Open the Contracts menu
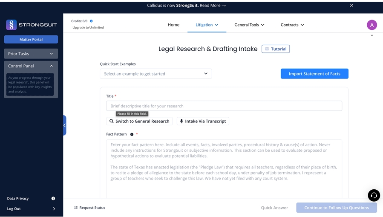Screen dimensions: 383x217 click(292, 25)
